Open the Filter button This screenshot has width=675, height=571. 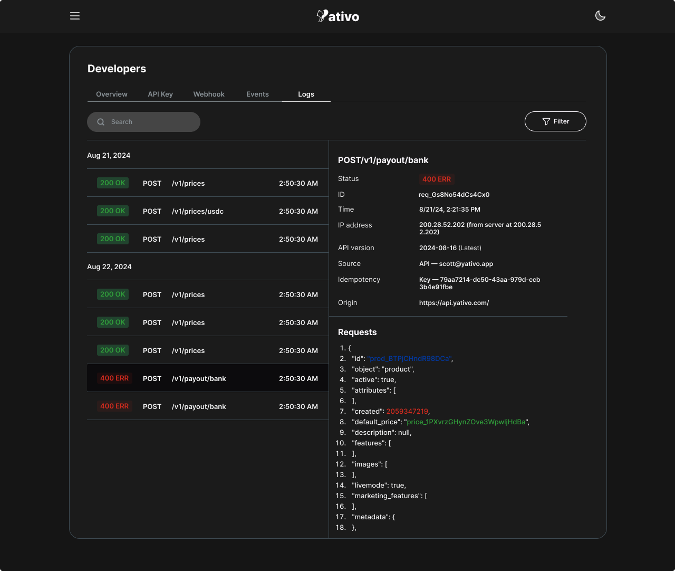pyautogui.click(x=555, y=121)
